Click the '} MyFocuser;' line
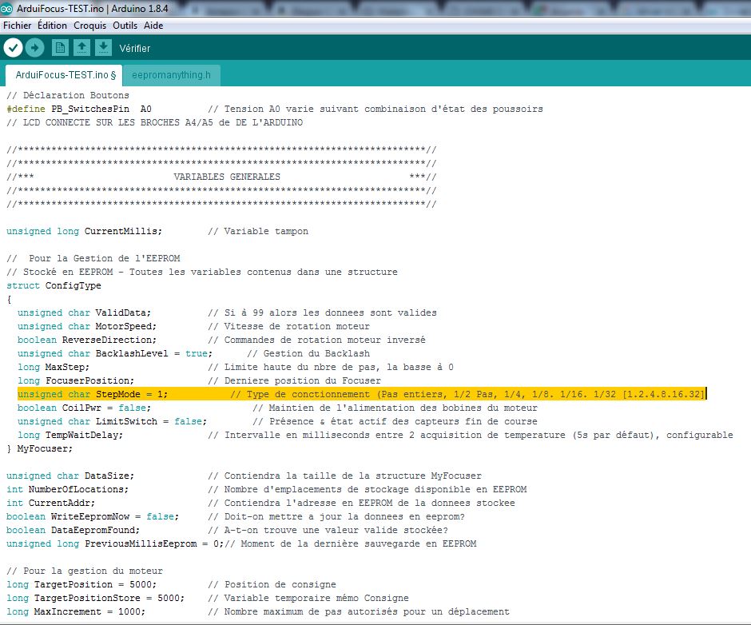This screenshot has height=625, width=751. click(x=39, y=448)
